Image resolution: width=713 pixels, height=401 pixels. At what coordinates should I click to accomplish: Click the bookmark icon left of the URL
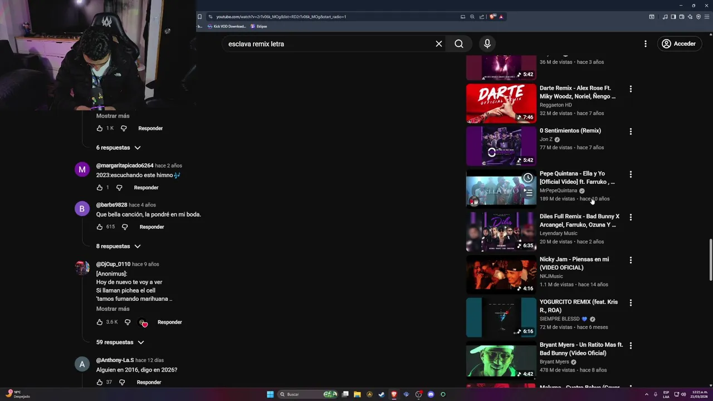point(199,17)
